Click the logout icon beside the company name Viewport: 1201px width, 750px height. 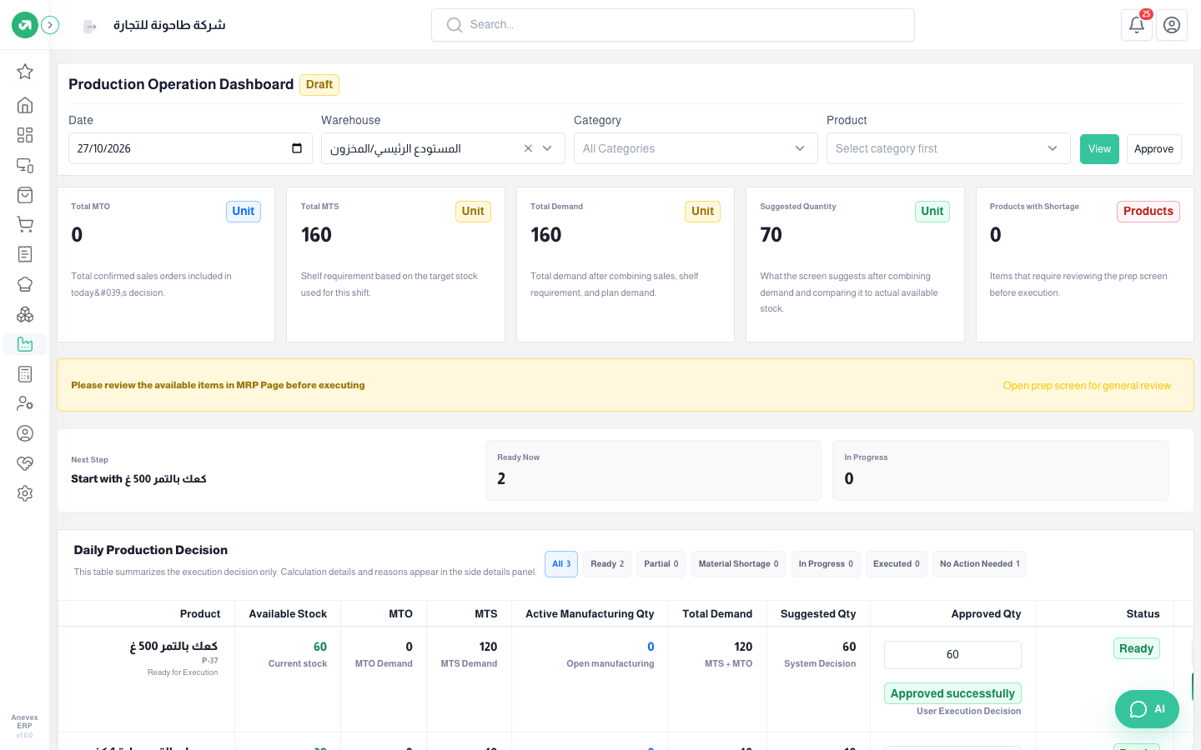click(90, 27)
